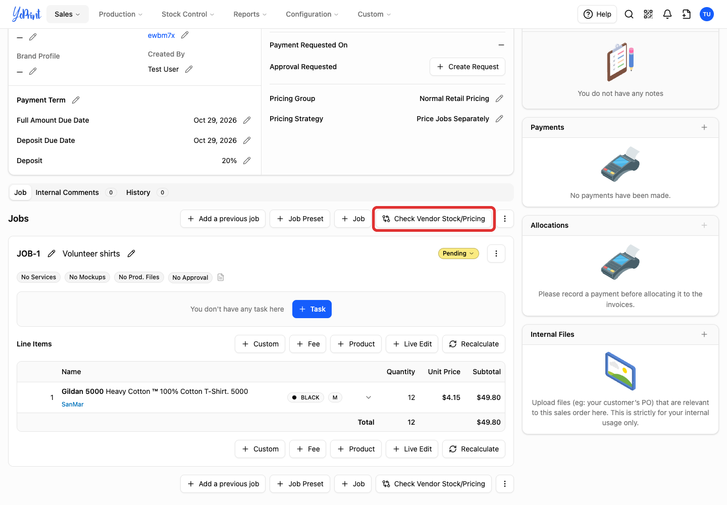Change the Pending status dropdown

tap(458, 254)
